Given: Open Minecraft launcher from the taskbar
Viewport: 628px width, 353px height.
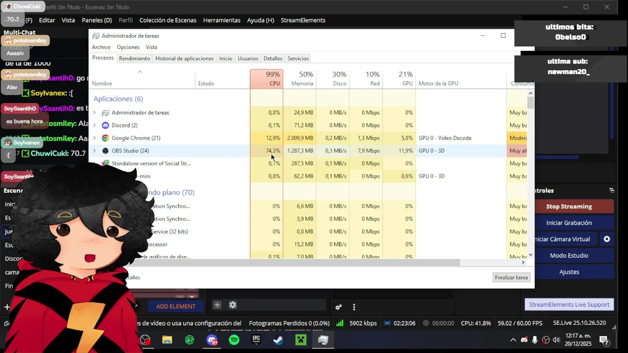Looking at the screenshot, I should pyautogui.click(x=301, y=340).
